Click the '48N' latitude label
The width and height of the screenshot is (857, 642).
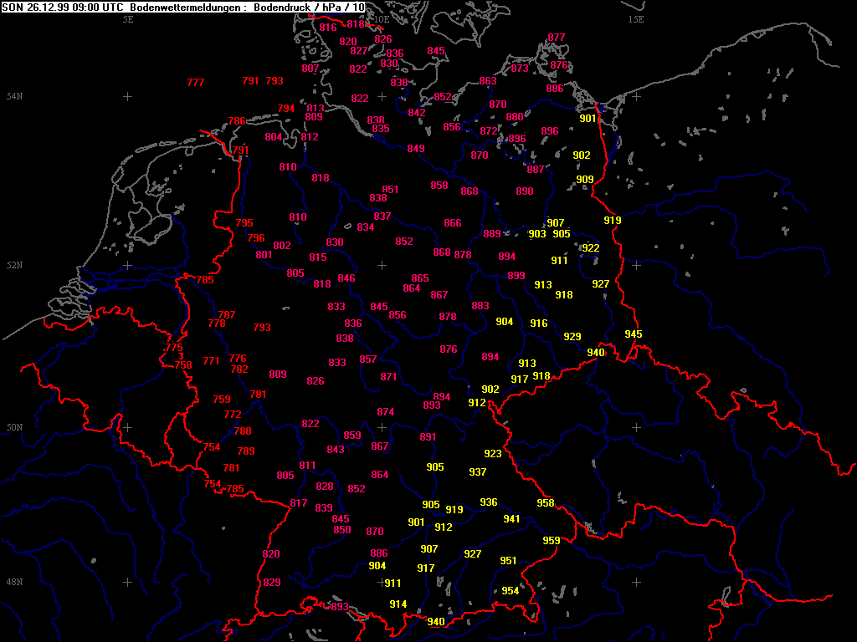coord(14,582)
